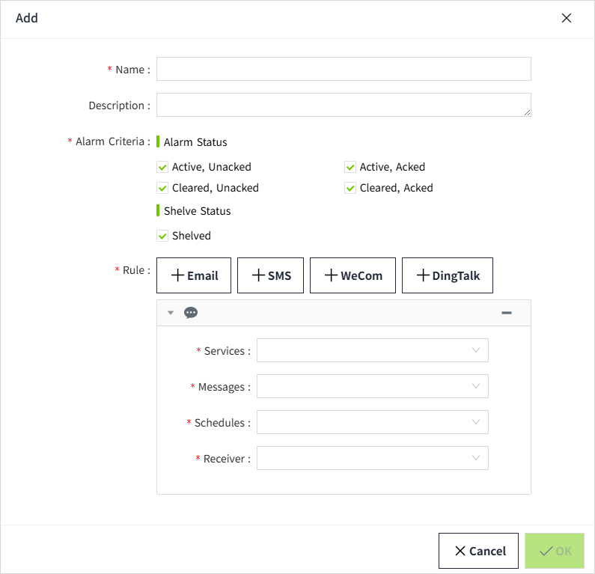
Task: Collapse the rule panel arrow
Action: pos(171,313)
